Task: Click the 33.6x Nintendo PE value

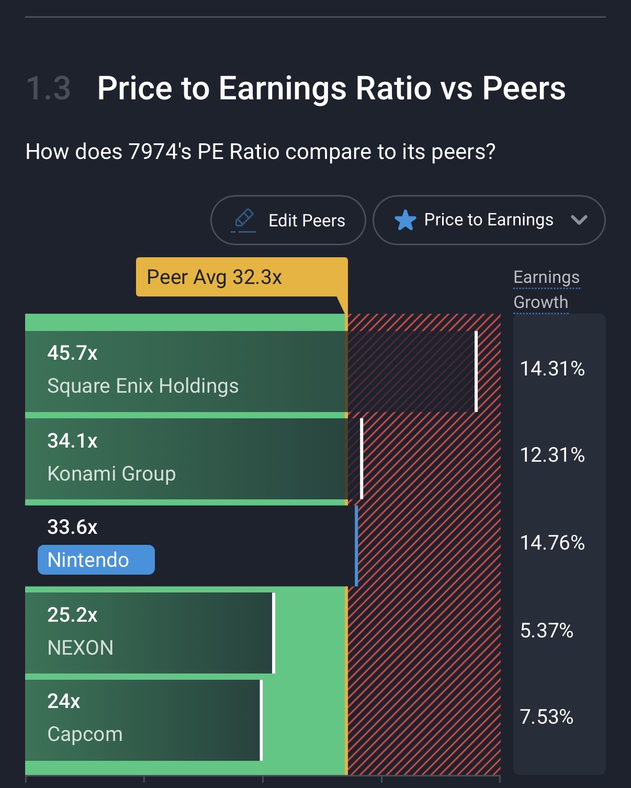Action: click(x=72, y=527)
